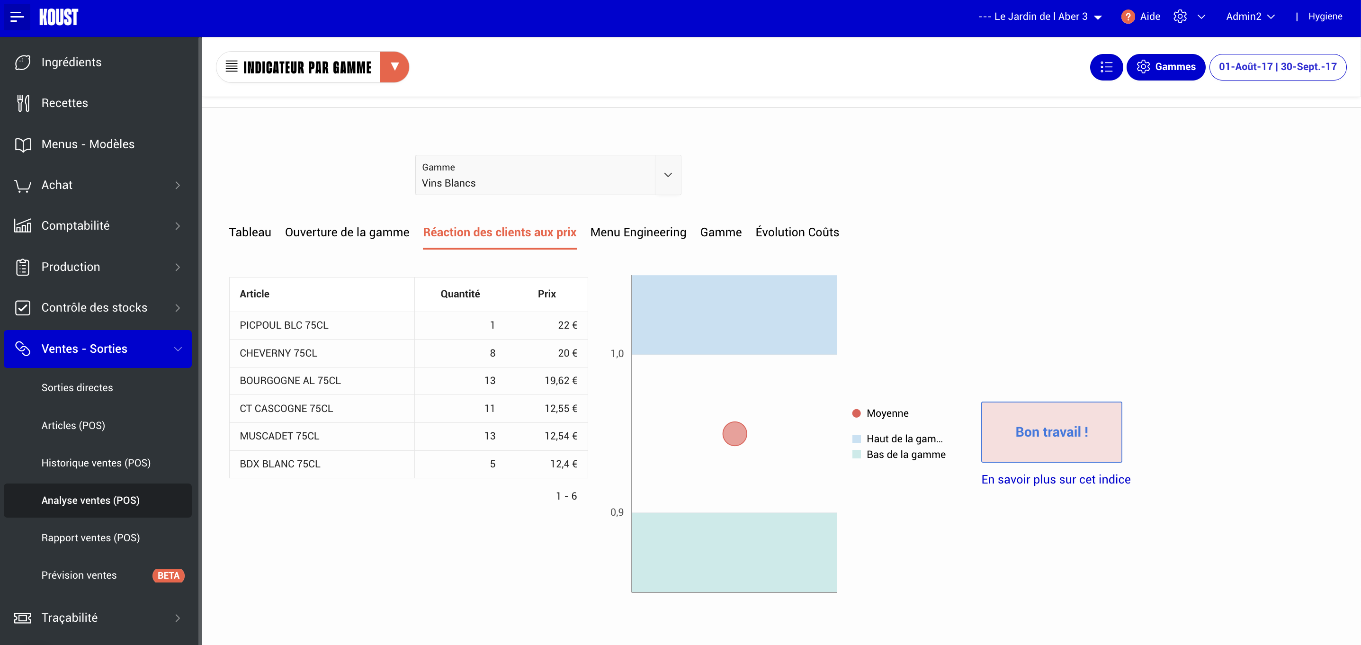The width and height of the screenshot is (1361, 645).
Task: Open the En savoir plus sur cet indice link
Action: [x=1055, y=479]
